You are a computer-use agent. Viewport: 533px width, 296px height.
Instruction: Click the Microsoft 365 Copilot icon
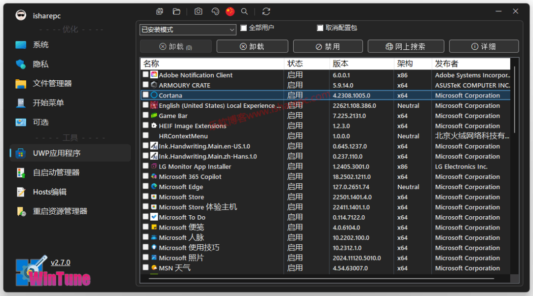pyautogui.click(x=154, y=176)
